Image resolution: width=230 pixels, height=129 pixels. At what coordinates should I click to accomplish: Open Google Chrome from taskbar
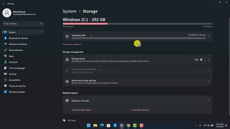tap(128, 125)
